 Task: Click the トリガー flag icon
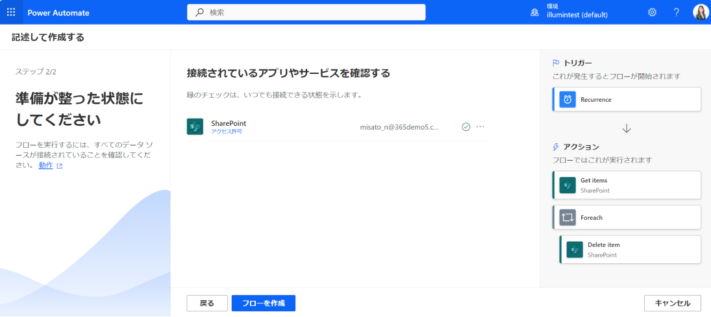[x=556, y=63]
